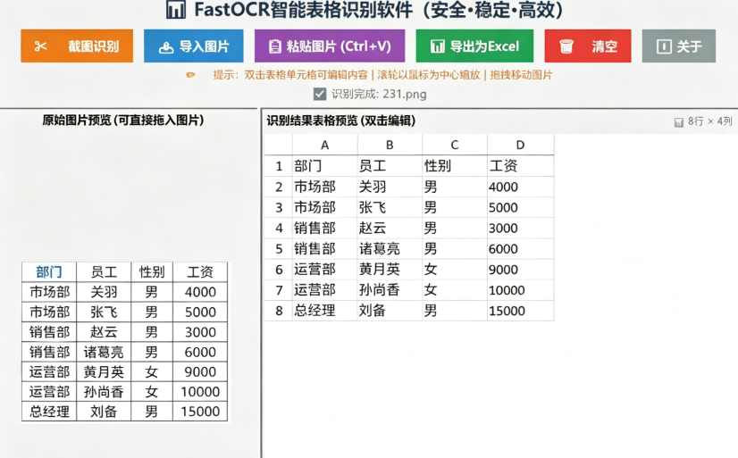738x458 pixels.
Task: Click the 诸葛亮 cell in result table
Action: point(390,249)
